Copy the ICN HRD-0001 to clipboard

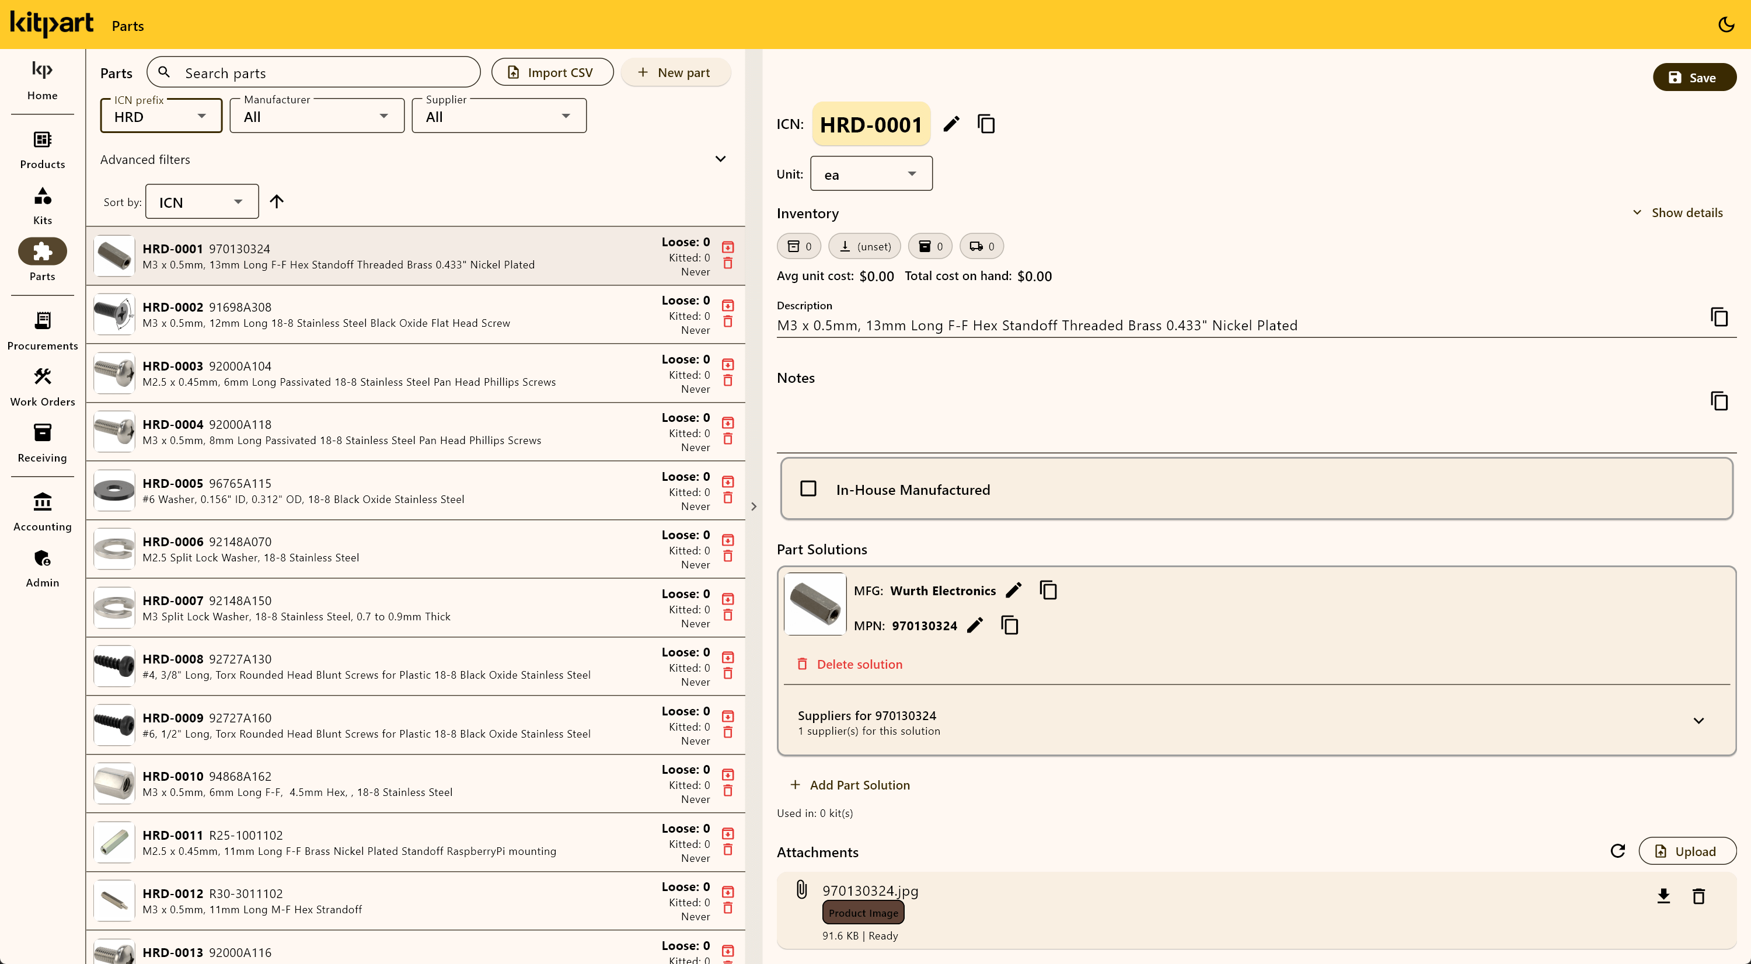986,124
